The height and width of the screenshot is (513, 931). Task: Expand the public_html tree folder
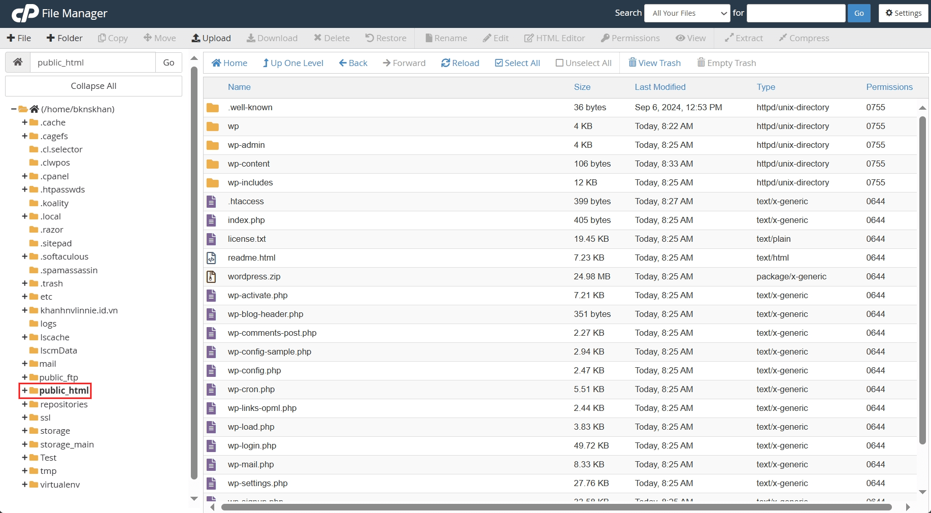click(x=24, y=391)
